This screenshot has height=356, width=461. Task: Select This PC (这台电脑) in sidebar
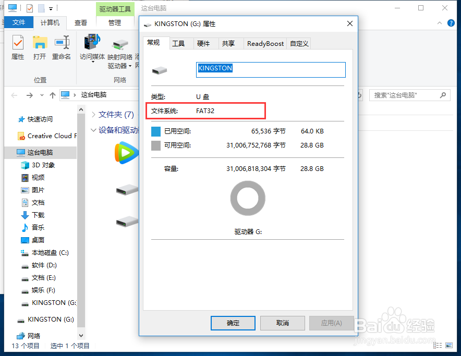[41, 152]
